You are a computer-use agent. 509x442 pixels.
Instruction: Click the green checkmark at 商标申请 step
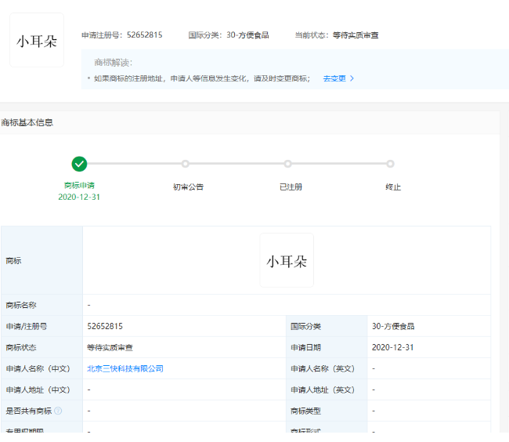pos(79,164)
